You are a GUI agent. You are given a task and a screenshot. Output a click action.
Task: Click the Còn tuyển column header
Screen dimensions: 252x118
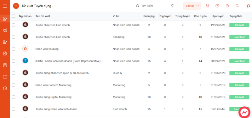[200, 16]
